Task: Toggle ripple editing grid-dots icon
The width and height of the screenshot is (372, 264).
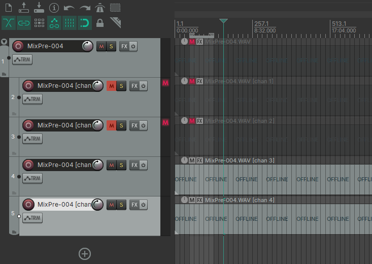Action: pos(39,23)
